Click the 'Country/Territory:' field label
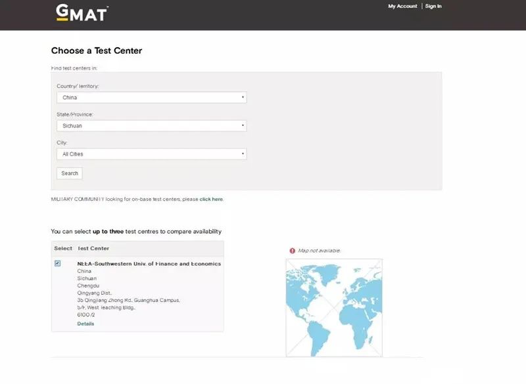This screenshot has height=384, width=526. point(78,86)
